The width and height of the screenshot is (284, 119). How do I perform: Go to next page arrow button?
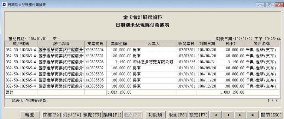tap(240, 115)
